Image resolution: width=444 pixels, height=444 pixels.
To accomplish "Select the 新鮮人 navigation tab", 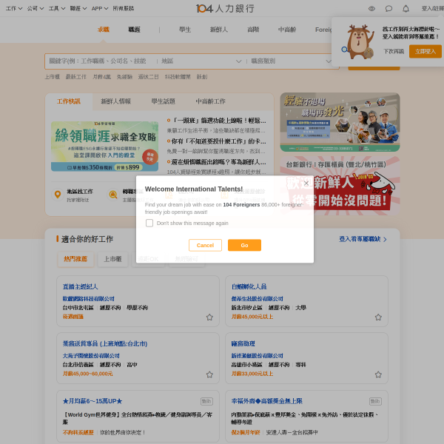I will click(219, 30).
